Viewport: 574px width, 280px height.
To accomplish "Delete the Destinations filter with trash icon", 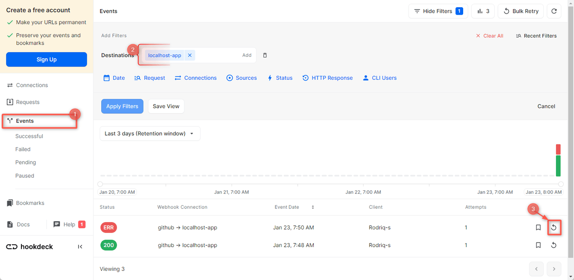I will (265, 55).
